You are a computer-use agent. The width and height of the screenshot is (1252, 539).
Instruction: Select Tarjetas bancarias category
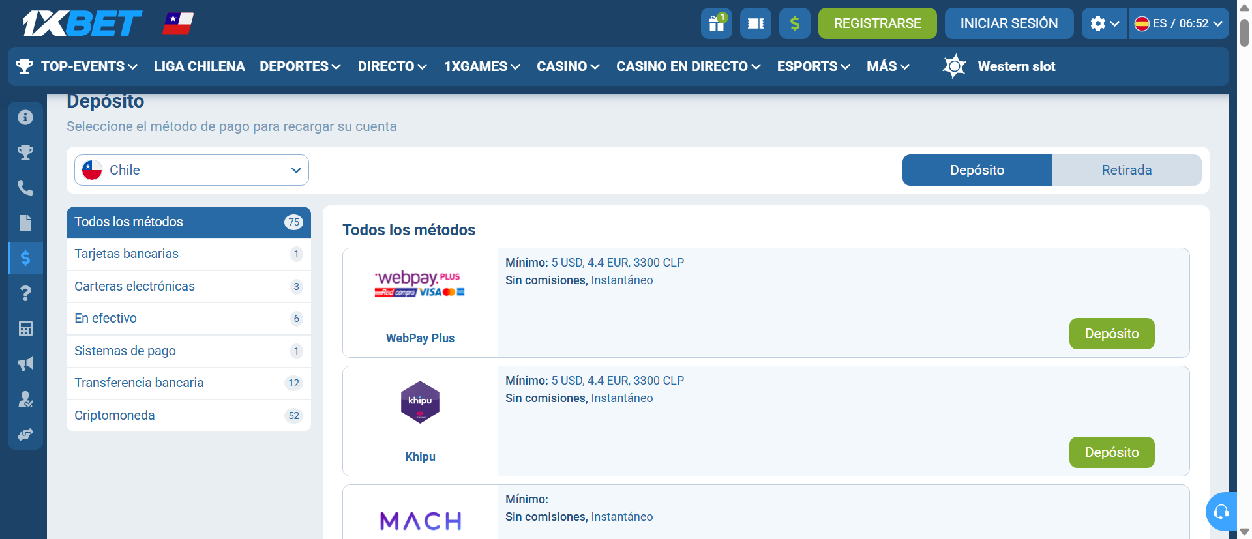188,254
